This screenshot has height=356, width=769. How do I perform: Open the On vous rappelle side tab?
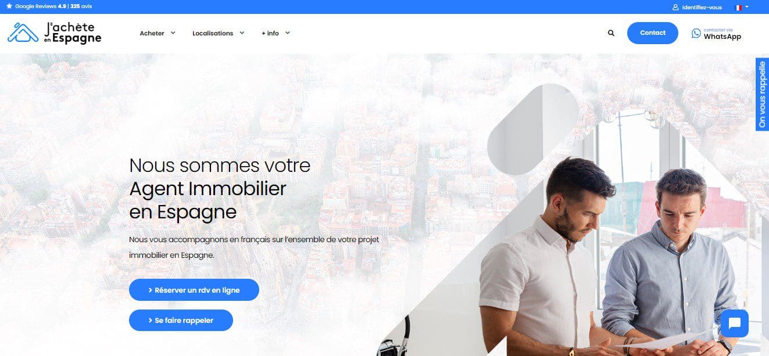[x=762, y=95]
